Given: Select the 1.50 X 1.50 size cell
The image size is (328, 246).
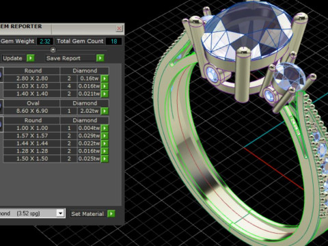Looking at the screenshot, I should (x=32, y=159).
